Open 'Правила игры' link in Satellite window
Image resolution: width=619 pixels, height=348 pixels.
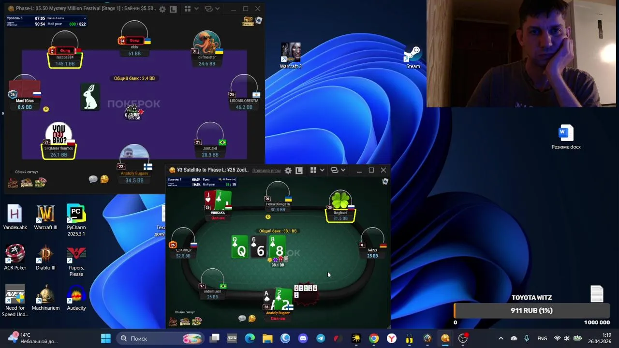pos(266,171)
